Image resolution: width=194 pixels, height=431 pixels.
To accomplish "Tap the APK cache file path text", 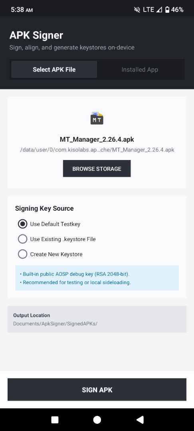I will pyautogui.click(x=97, y=150).
